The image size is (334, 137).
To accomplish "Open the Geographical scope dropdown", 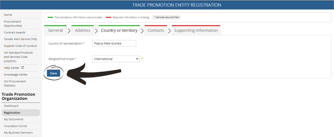I will point(116,59).
